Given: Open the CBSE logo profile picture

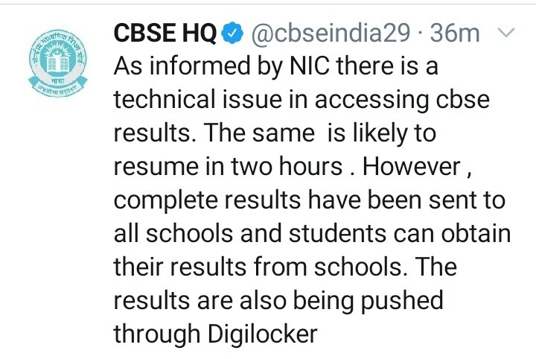Looking at the screenshot, I should [58, 63].
